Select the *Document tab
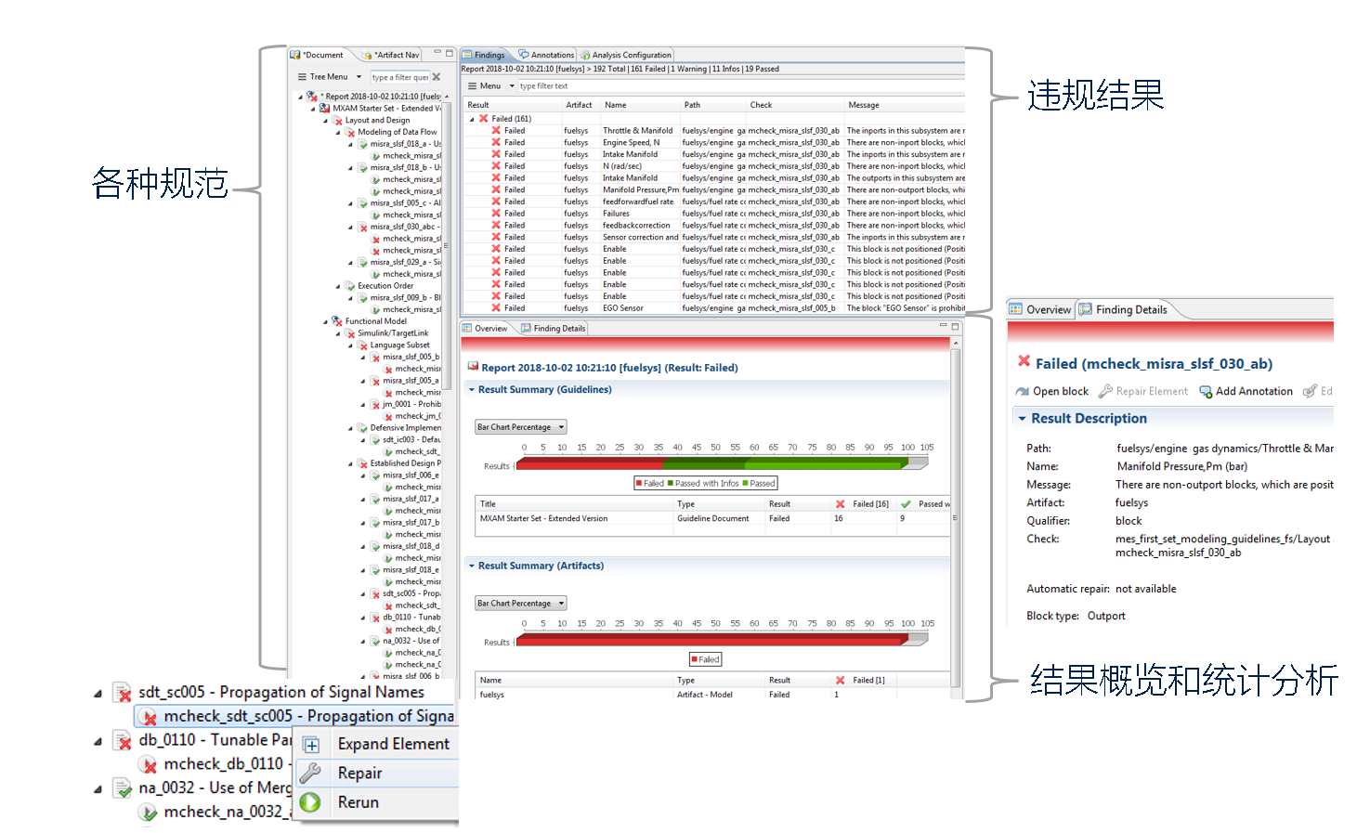The width and height of the screenshot is (1357, 833). pyautogui.click(x=317, y=55)
